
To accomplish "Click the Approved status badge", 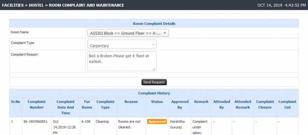I will pyautogui.click(x=157, y=121).
